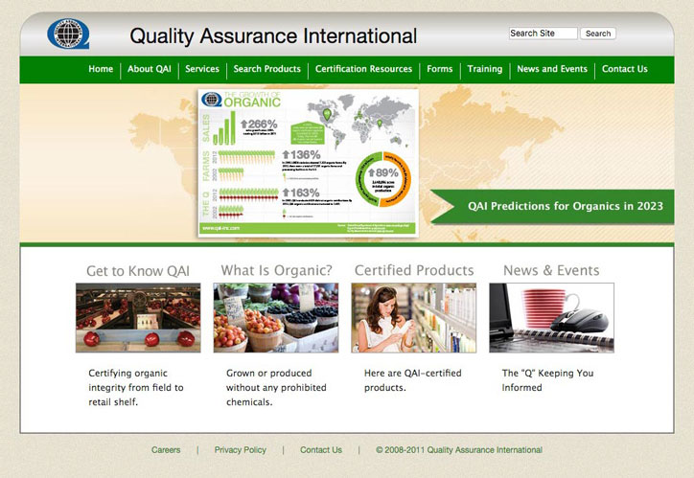The width and height of the screenshot is (694, 478).
Task: Click Contact Us in the green navigation bar
Action: [625, 69]
